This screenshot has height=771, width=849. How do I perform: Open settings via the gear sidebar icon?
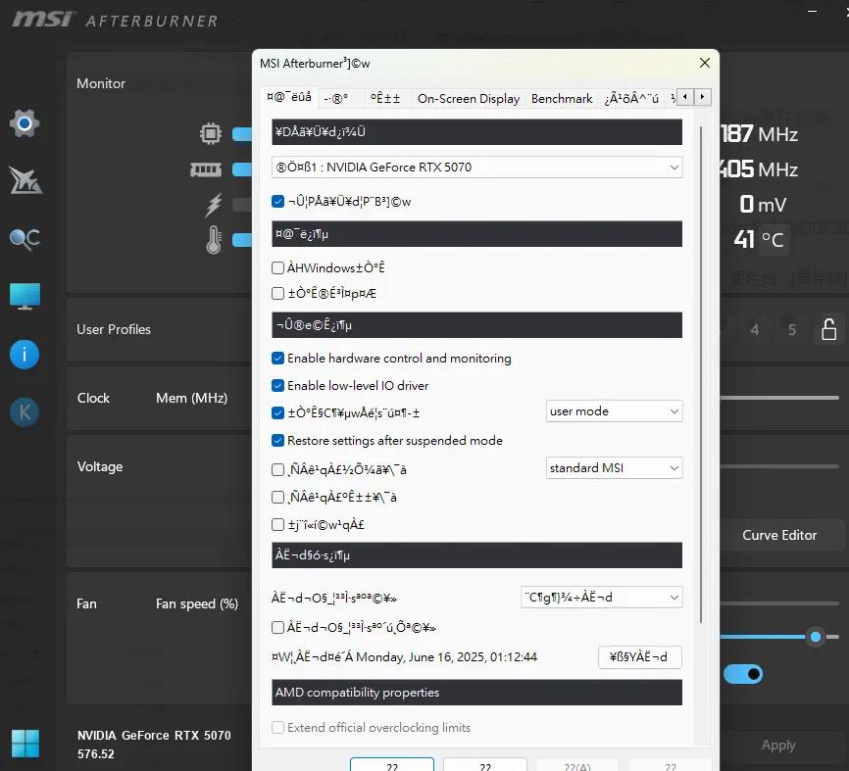25,123
